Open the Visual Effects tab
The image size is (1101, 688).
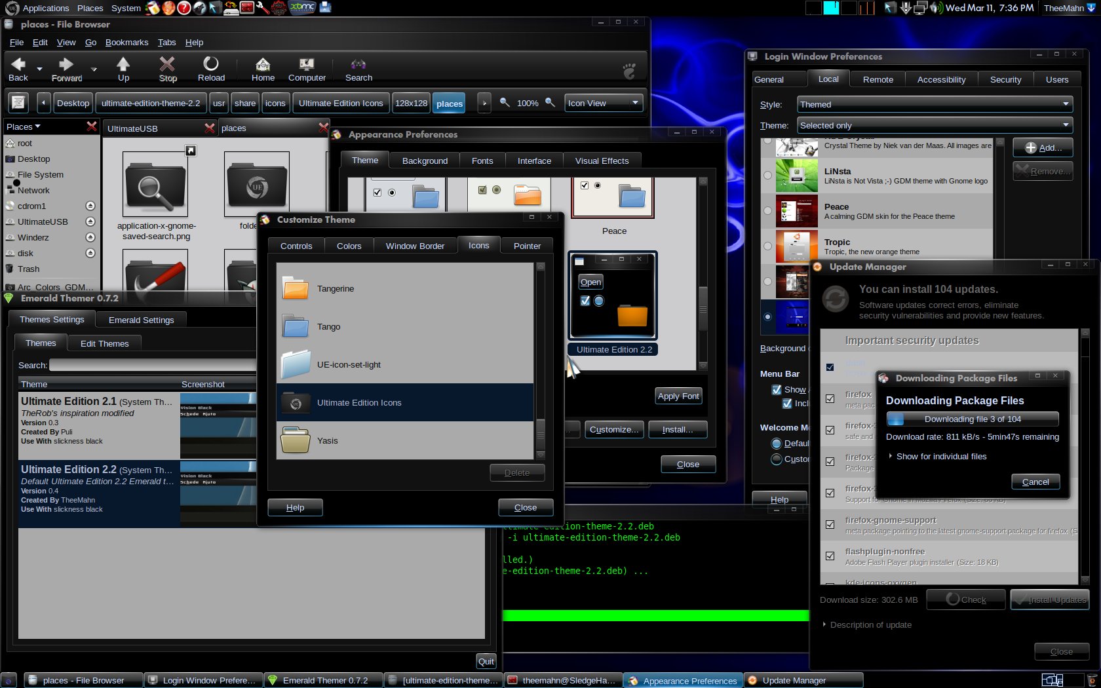point(602,161)
